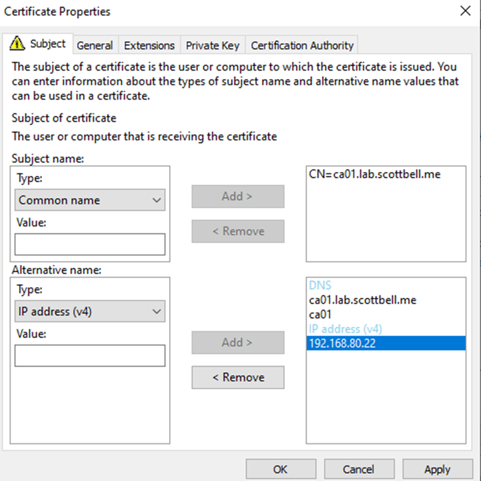This screenshot has width=481, height=481.
Task: Click the Subject name Value field
Action: (90, 245)
